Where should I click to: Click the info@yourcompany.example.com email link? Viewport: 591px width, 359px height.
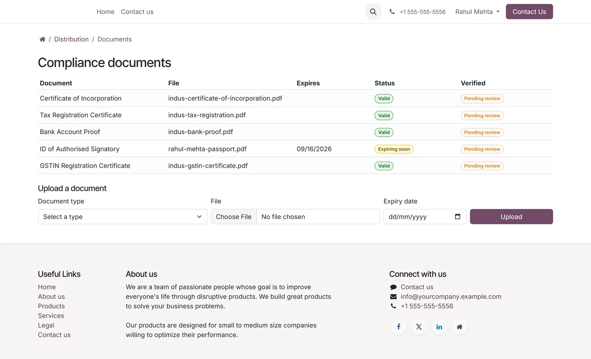coord(451,297)
